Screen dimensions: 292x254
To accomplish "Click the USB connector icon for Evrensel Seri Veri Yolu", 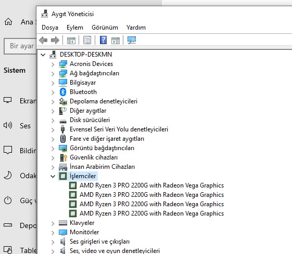I will (63, 129).
